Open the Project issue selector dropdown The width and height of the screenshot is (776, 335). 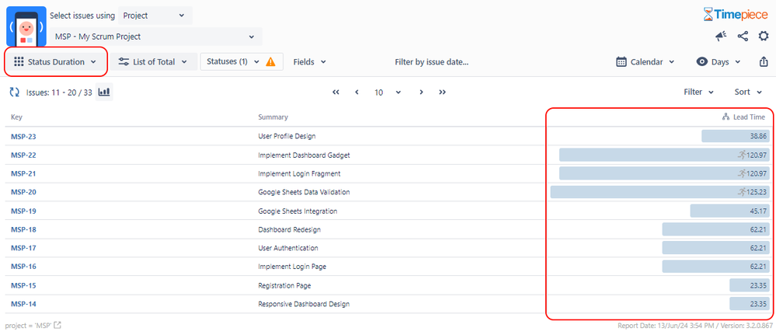[x=155, y=16]
